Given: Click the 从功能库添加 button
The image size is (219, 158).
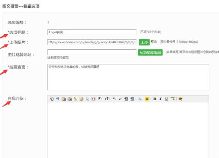Looking at the screenshot, I should point(150,53).
